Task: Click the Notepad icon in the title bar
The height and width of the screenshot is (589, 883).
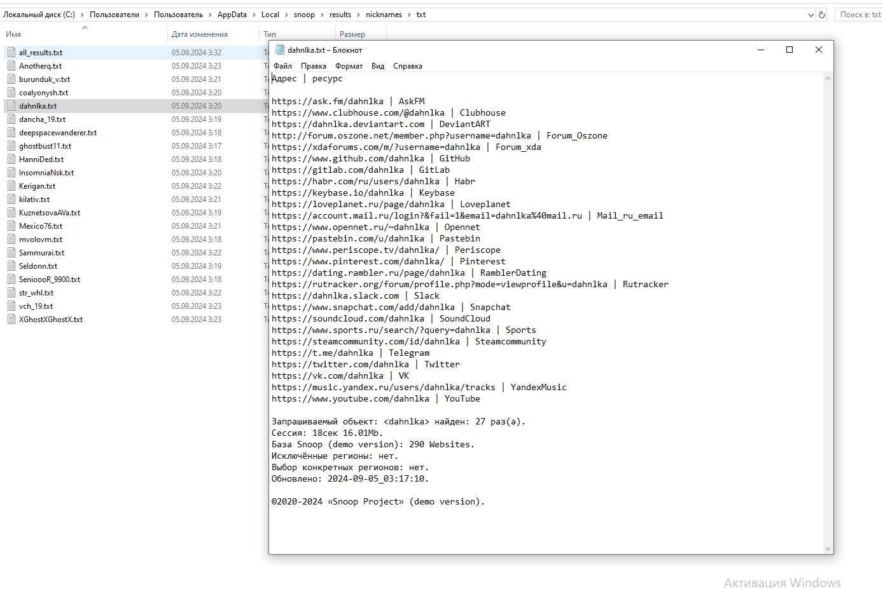Action: coord(279,50)
